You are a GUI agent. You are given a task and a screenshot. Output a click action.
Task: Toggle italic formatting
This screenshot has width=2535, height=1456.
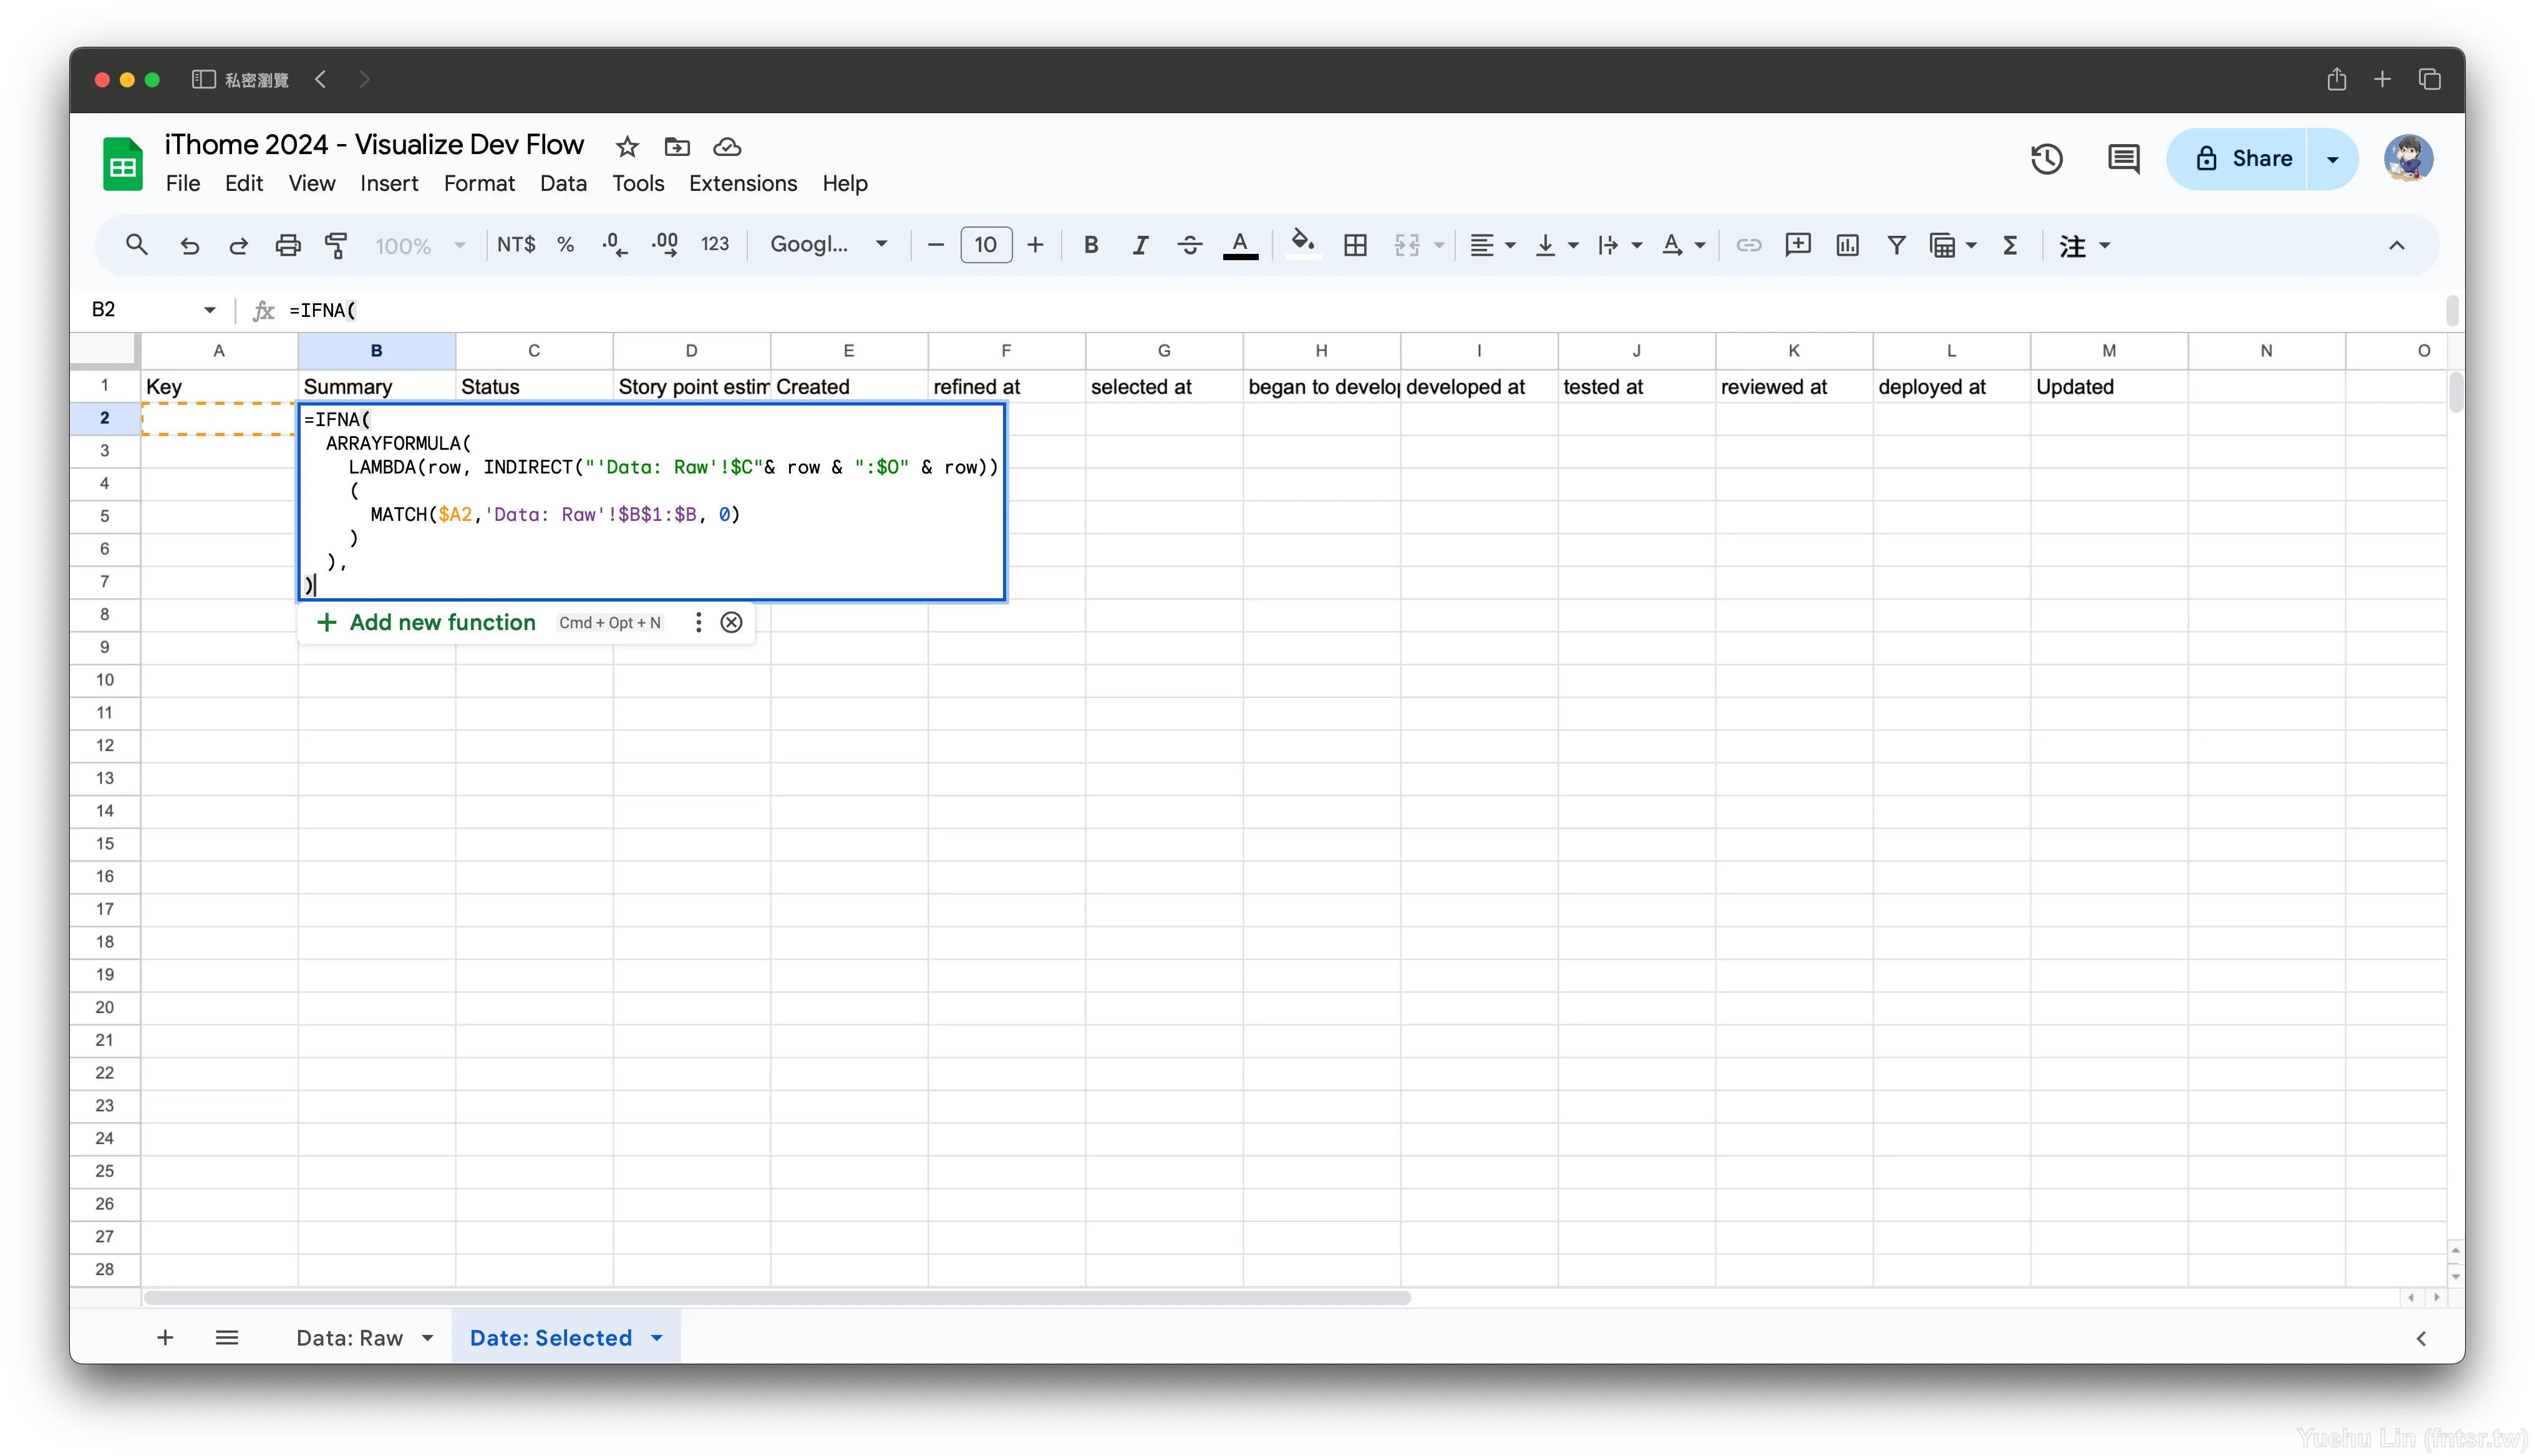tap(1140, 245)
